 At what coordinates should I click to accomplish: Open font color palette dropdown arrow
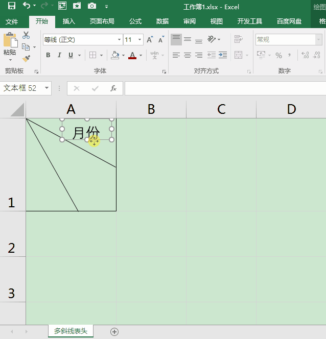coord(141,55)
